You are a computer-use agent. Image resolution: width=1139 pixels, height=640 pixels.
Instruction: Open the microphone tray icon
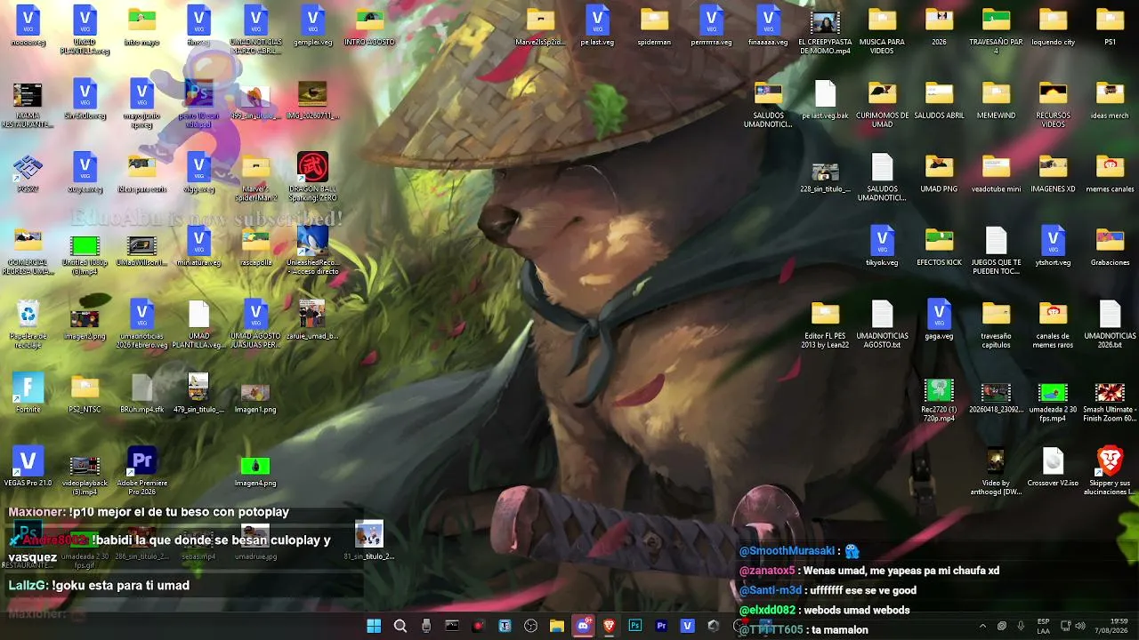pyautogui.click(x=1021, y=626)
